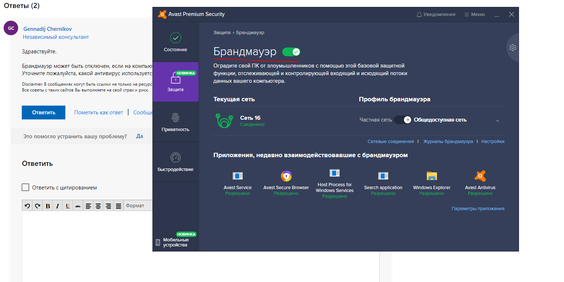
Task: Open the Сетевые соединения link
Action: coord(391,142)
